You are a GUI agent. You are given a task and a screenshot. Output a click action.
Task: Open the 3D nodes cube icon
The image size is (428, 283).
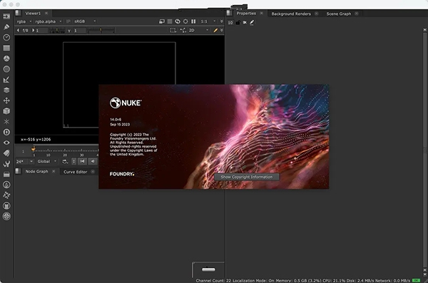[x=6, y=111]
